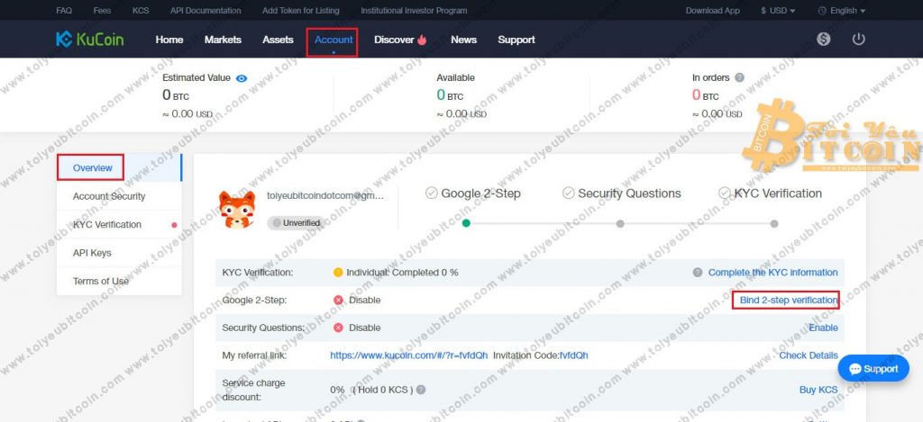Open the English language dropdown
The width and height of the screenshot is (923, 422).
click(842, 11)
